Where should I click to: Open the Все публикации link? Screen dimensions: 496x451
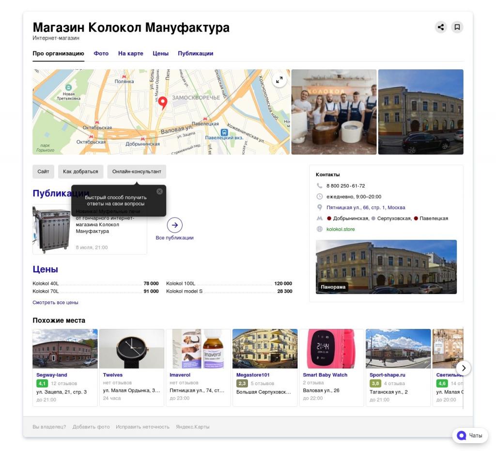174,238
